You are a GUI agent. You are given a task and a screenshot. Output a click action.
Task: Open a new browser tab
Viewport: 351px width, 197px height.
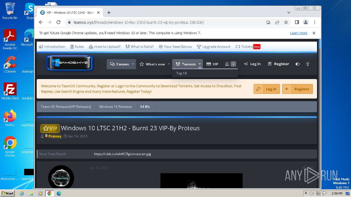tap(109, 13)
